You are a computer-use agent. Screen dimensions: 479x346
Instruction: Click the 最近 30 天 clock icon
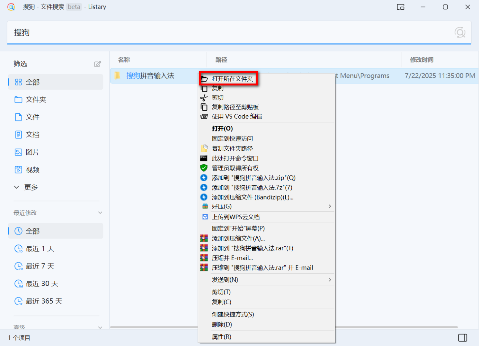pyautogui.click(x=19, y=284)
